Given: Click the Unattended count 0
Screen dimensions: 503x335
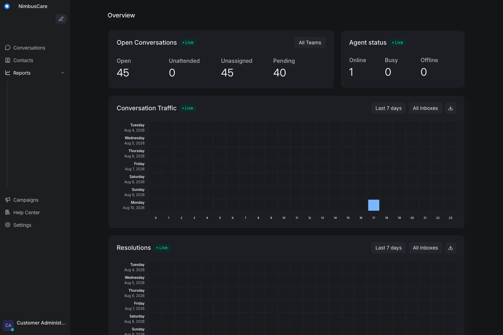Looking at the screenshot, I should (172, 73).
